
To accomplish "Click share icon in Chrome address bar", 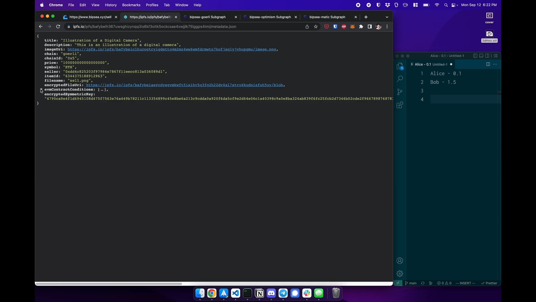I will (x=307, y=27).
